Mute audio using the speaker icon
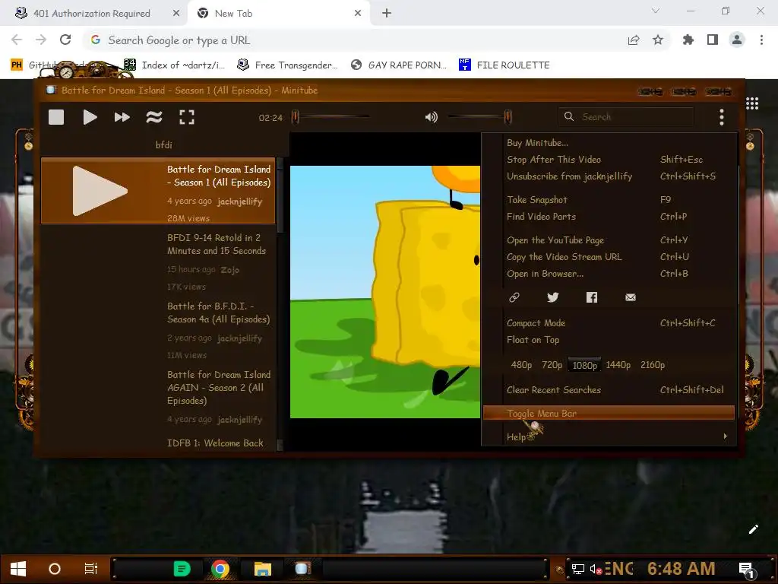The width and height of the screenshot is (778, 584). point(432,117)
